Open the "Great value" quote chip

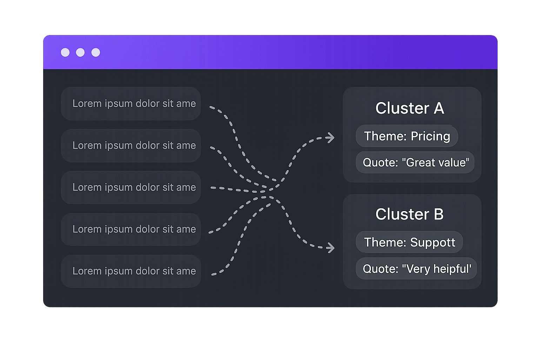415,162
